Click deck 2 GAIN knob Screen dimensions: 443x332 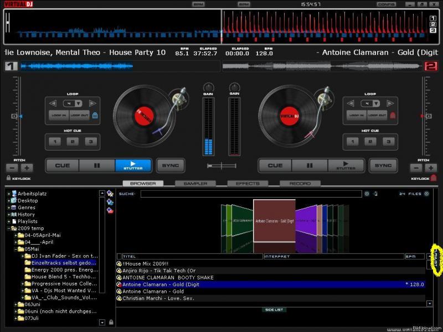click(x=234, y=87)
